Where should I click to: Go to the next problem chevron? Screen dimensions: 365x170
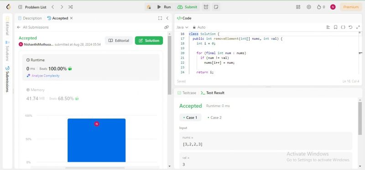point(62,7)
